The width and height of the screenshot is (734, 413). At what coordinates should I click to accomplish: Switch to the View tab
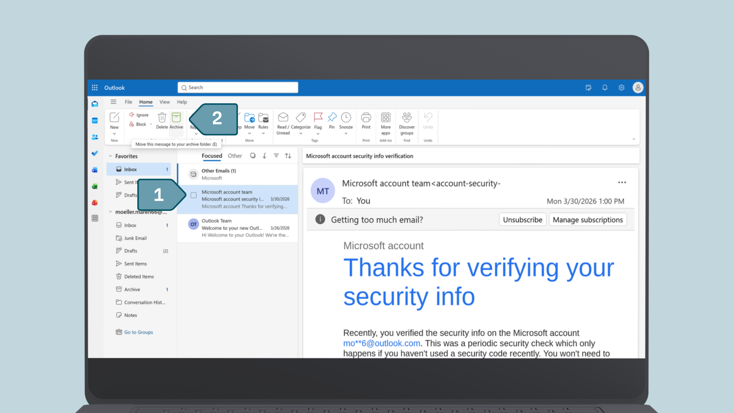coord(165,102)
